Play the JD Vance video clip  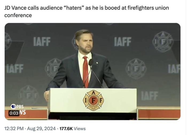[92, 71]
